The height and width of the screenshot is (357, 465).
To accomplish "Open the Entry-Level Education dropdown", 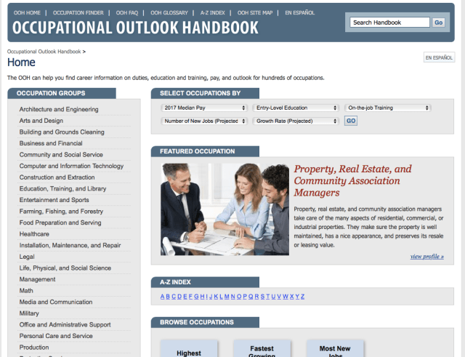I will point(296,108).
